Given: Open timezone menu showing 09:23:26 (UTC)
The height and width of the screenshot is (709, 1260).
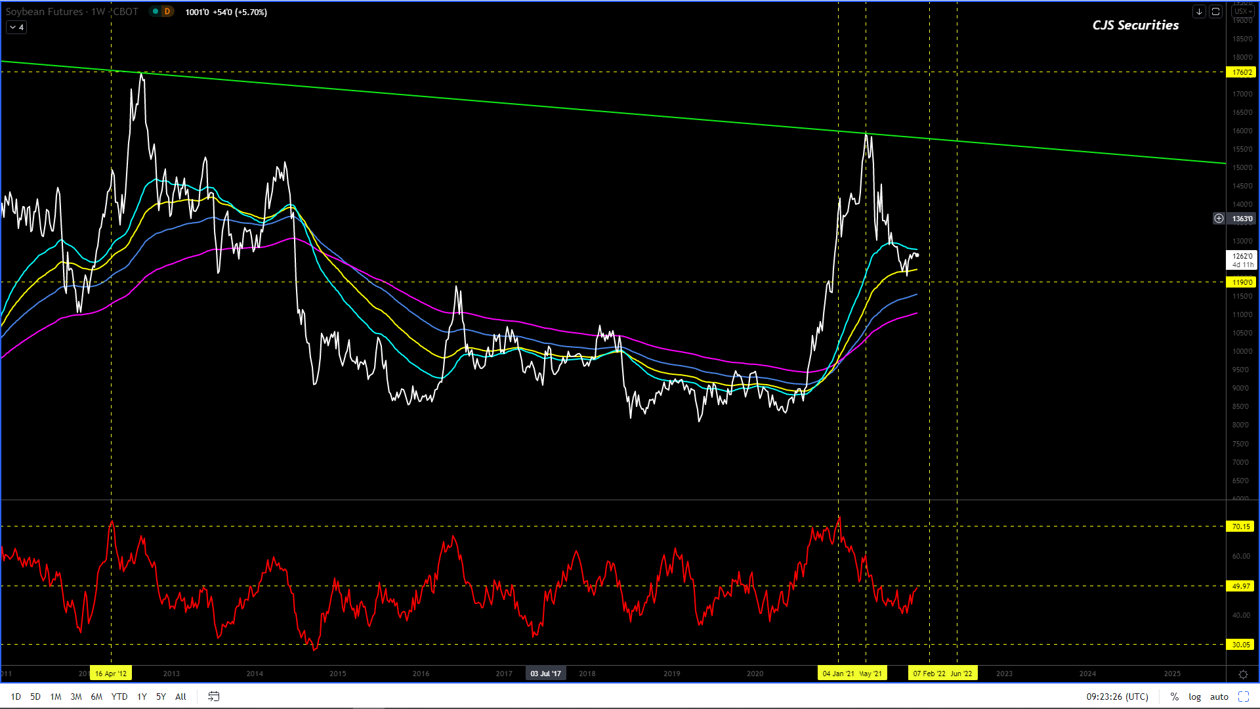Looking at the screenshot, I should pyautogui.click(x=1117, y=697).
